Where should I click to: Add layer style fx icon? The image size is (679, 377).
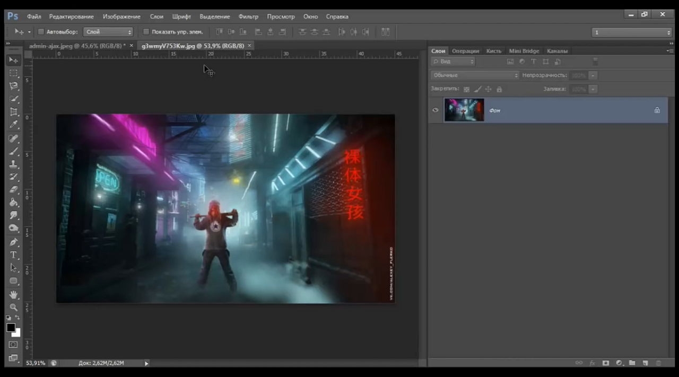pyautogui.click(x=592, y=363)
